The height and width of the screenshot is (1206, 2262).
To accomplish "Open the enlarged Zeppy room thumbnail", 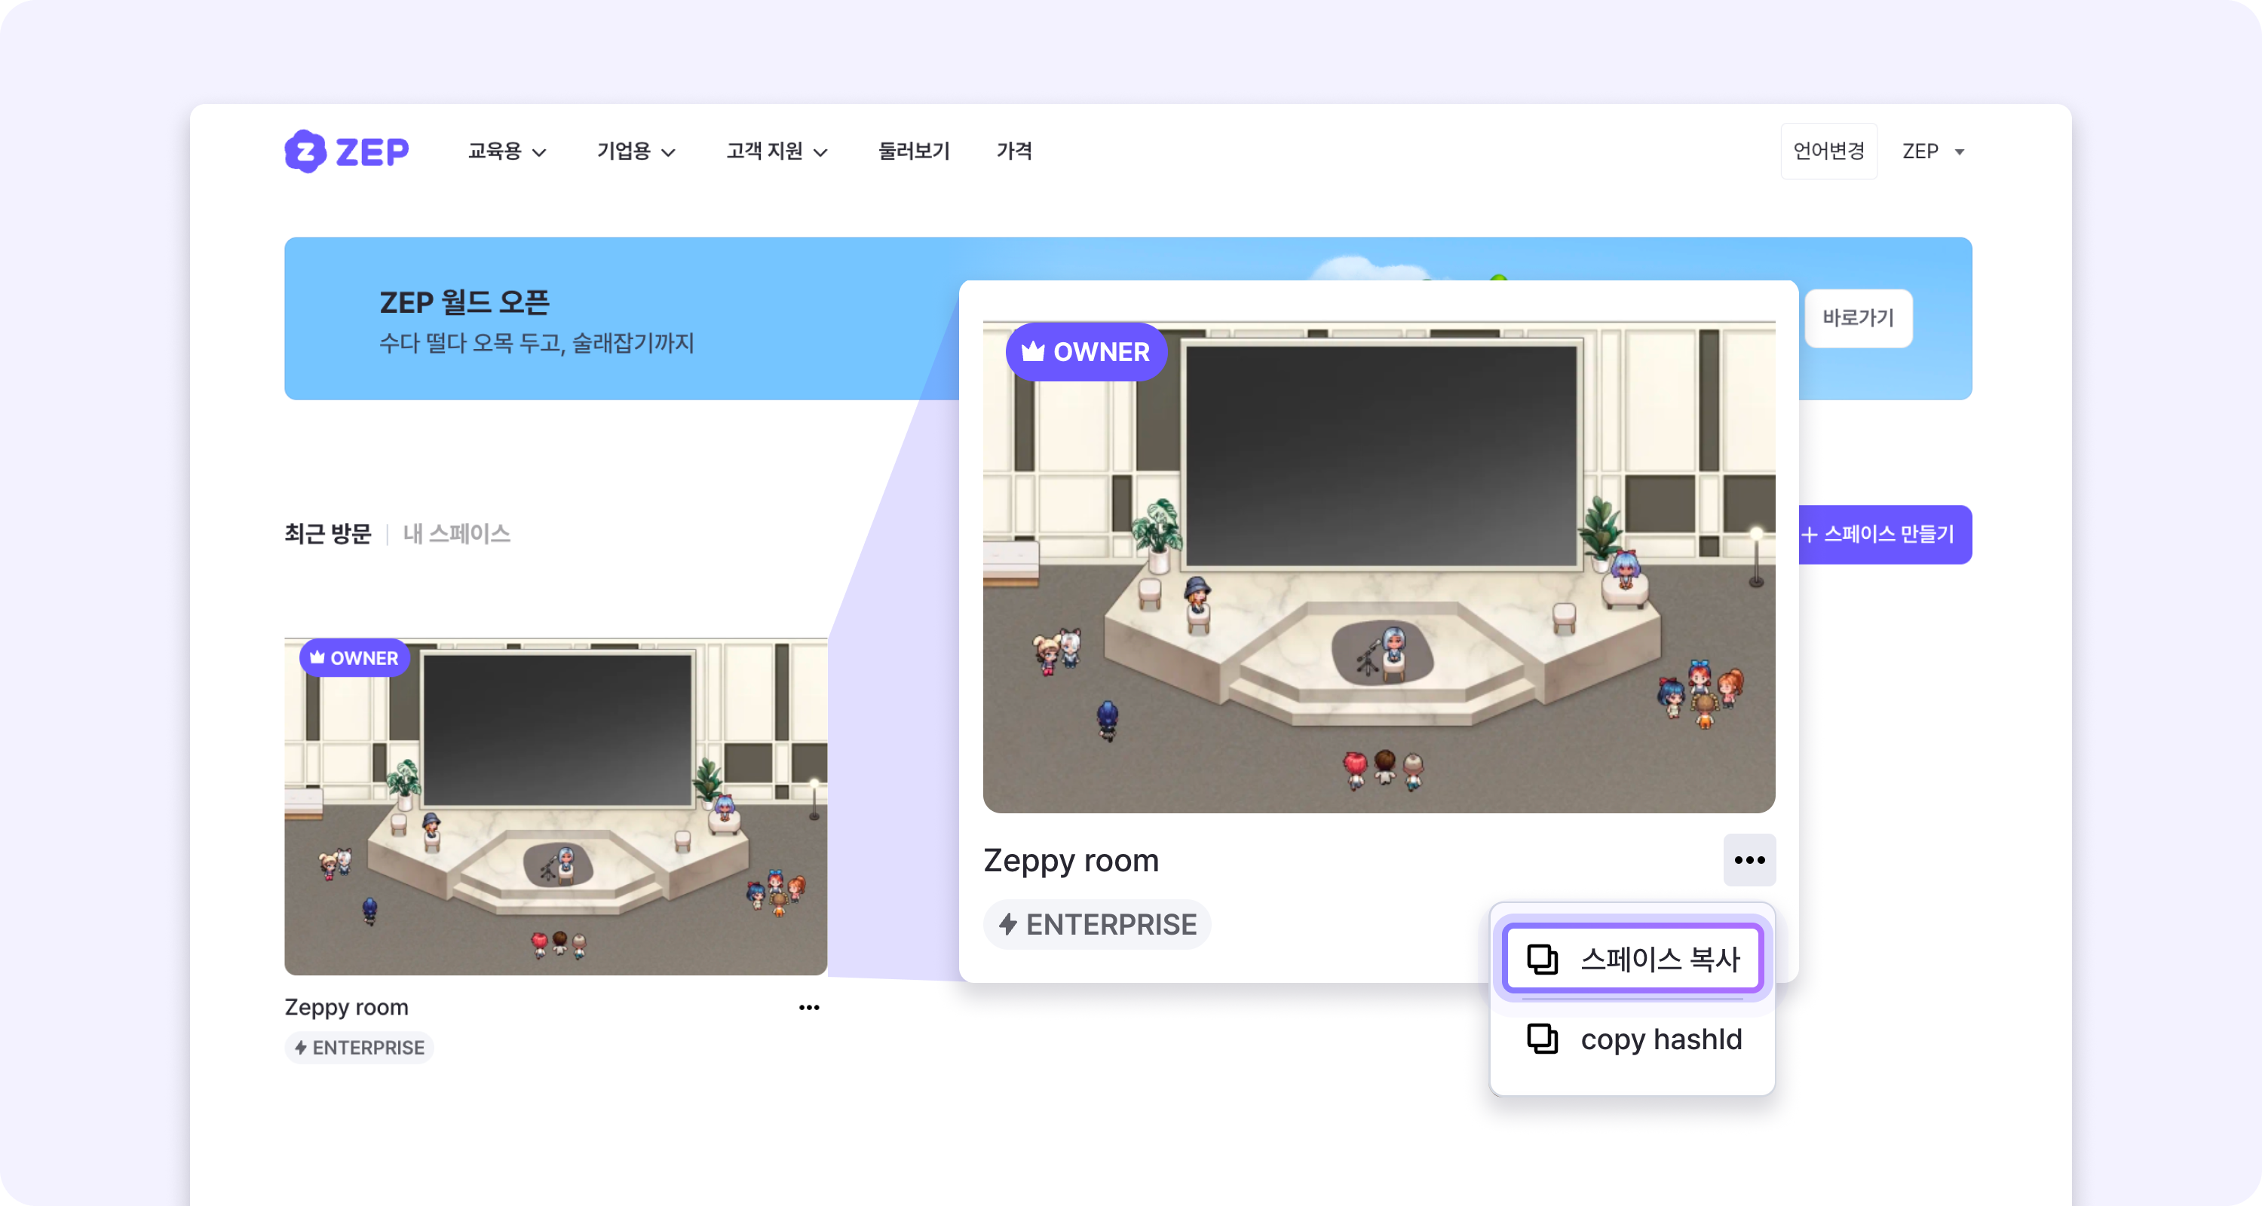I will point(1378,567).
